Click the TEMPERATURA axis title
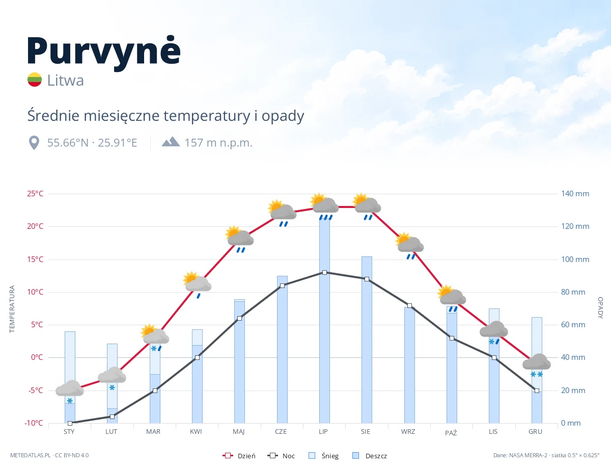Image resolution: width=611 pixels, height=469 pixels. 12,309
